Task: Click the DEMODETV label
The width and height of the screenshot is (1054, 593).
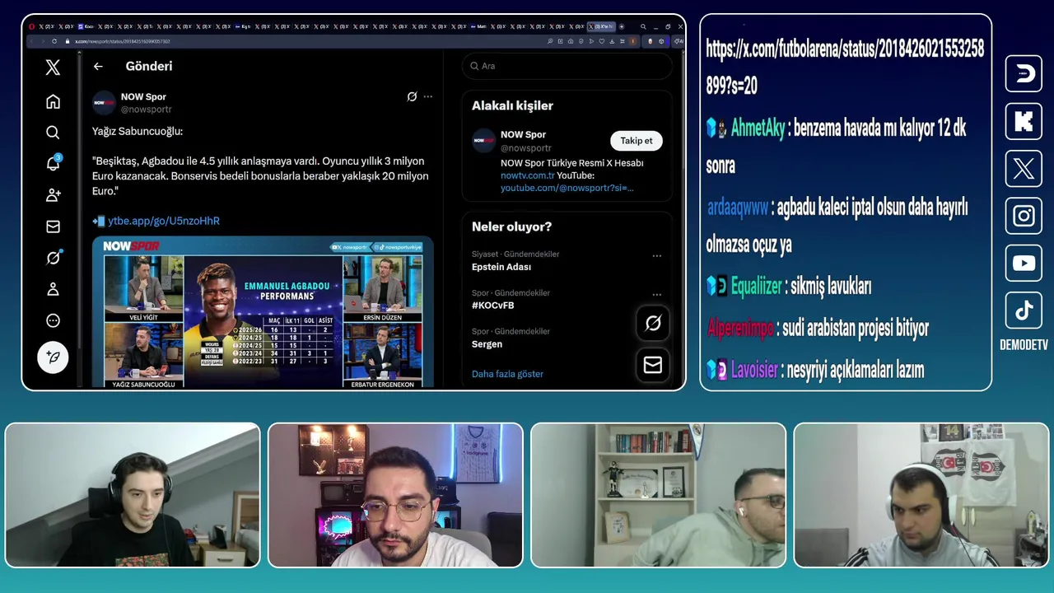Action: tap(1024, 345)
